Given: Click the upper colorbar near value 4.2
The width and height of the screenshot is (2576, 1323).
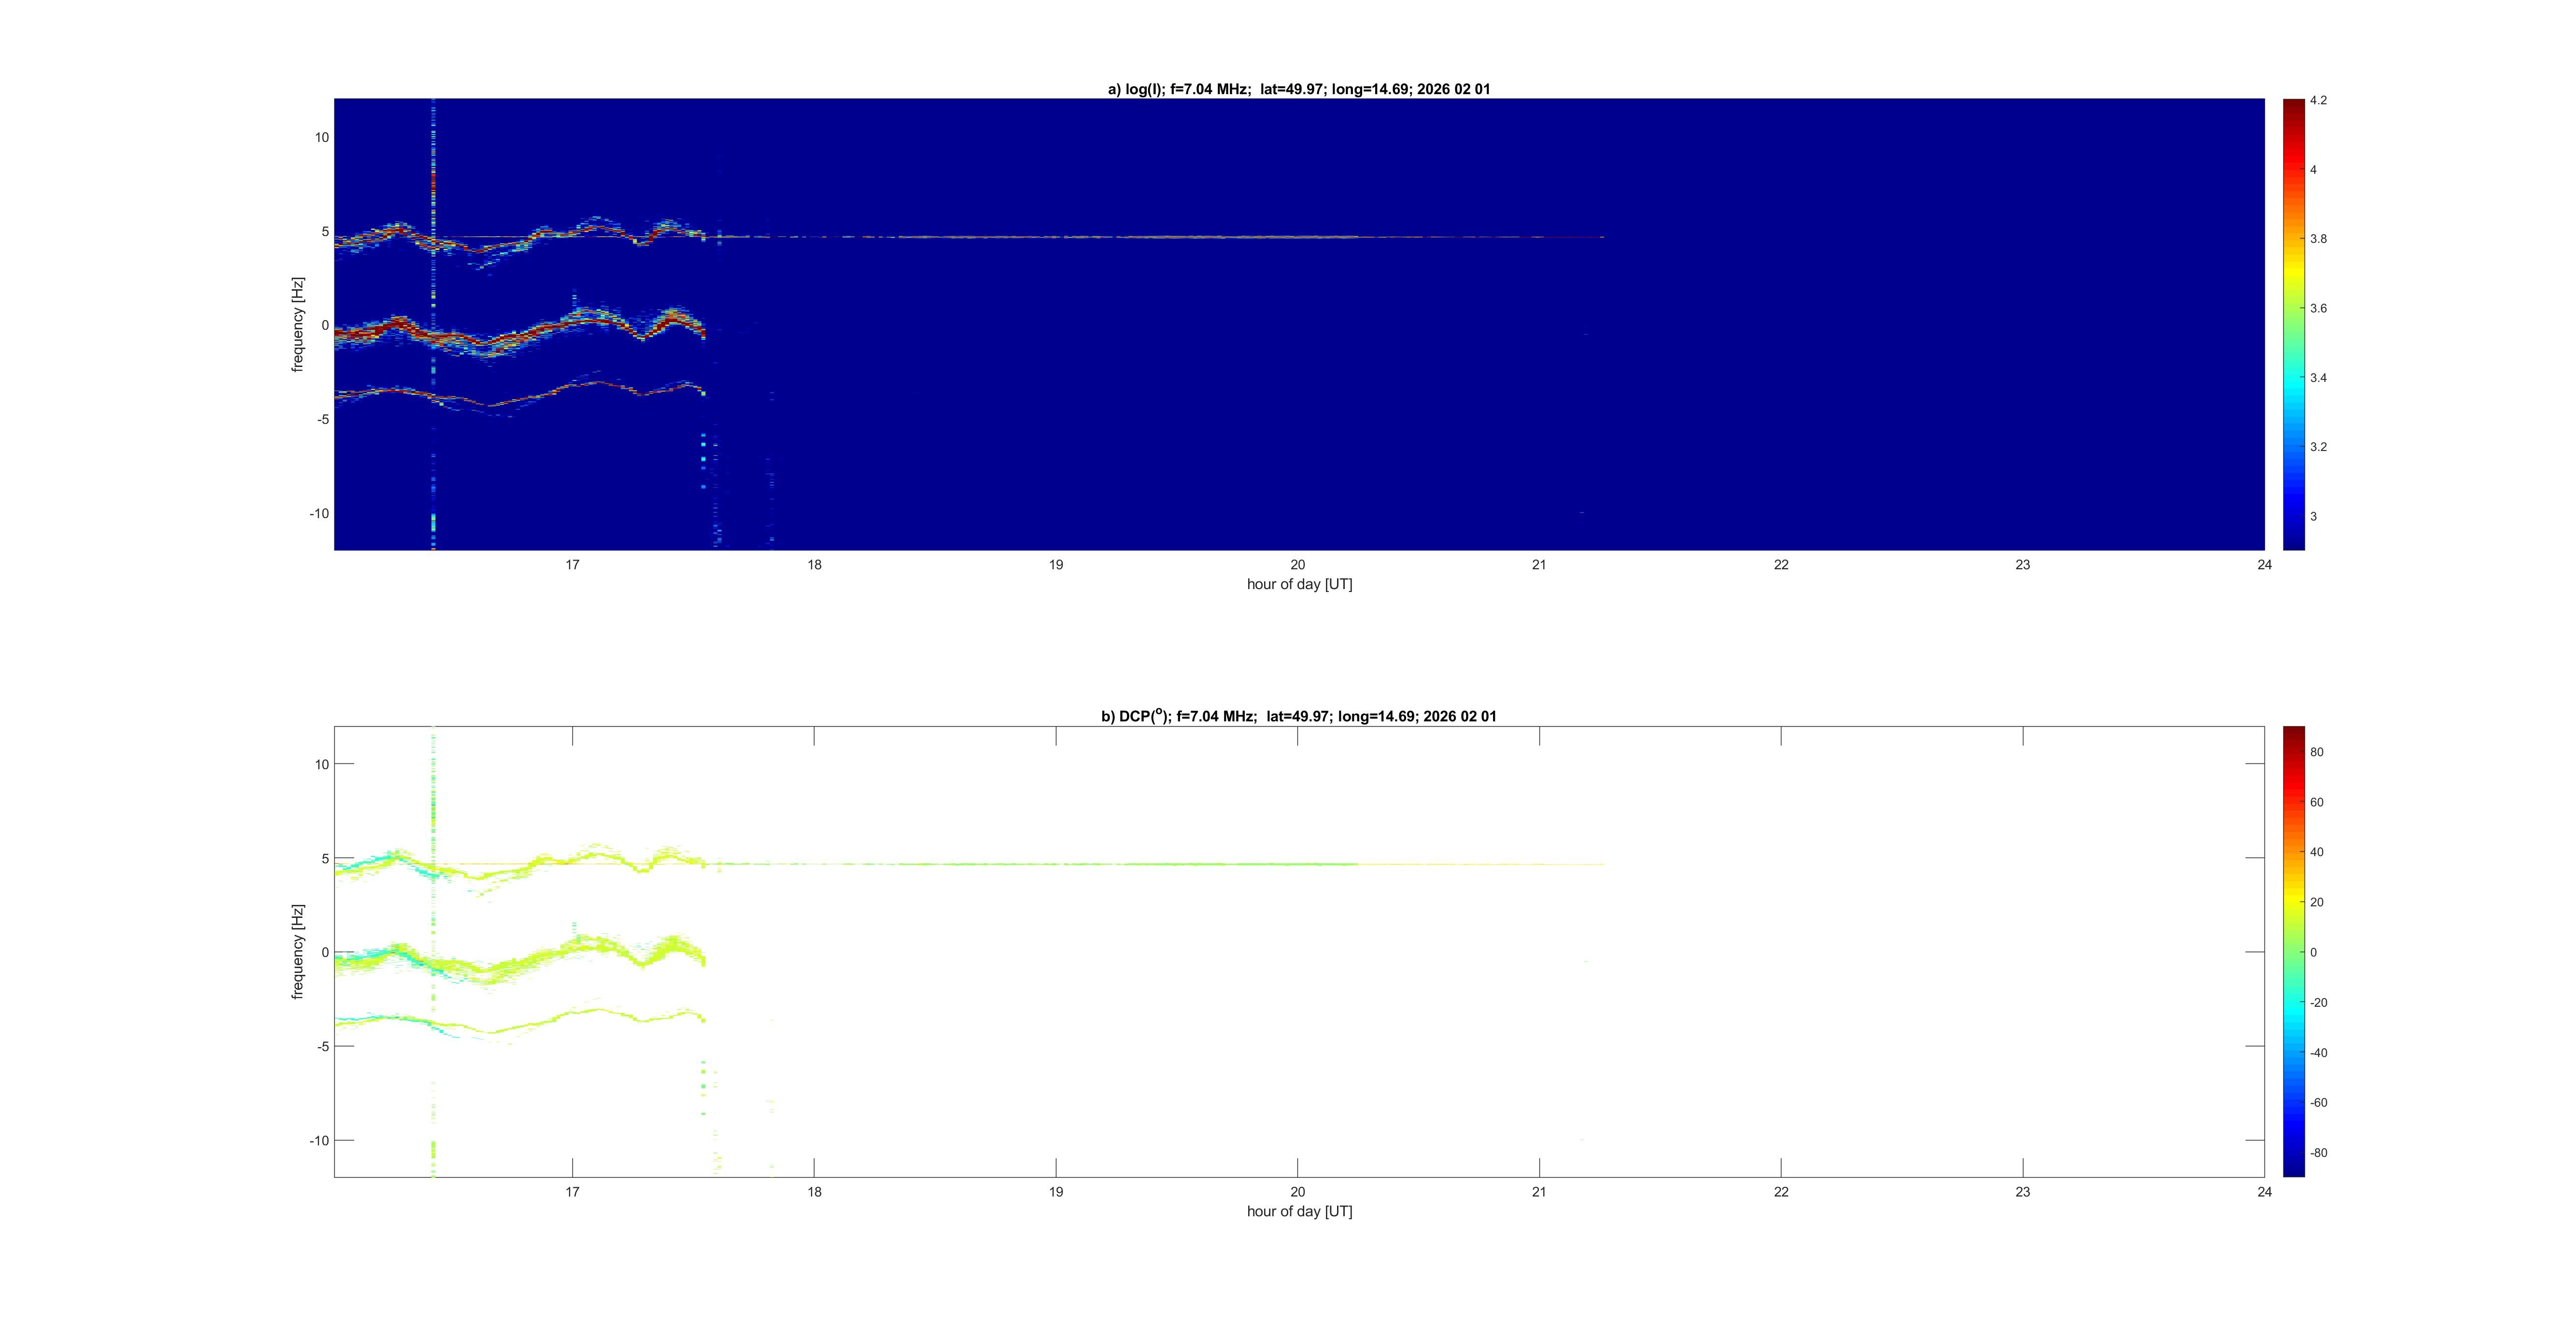Looking at the screenshot, I should [2293, 103].
